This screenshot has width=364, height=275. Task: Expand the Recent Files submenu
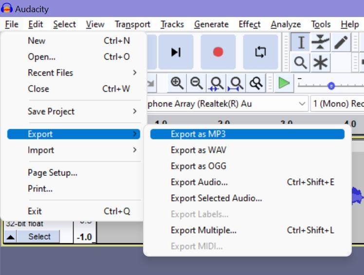coord(73,73)
